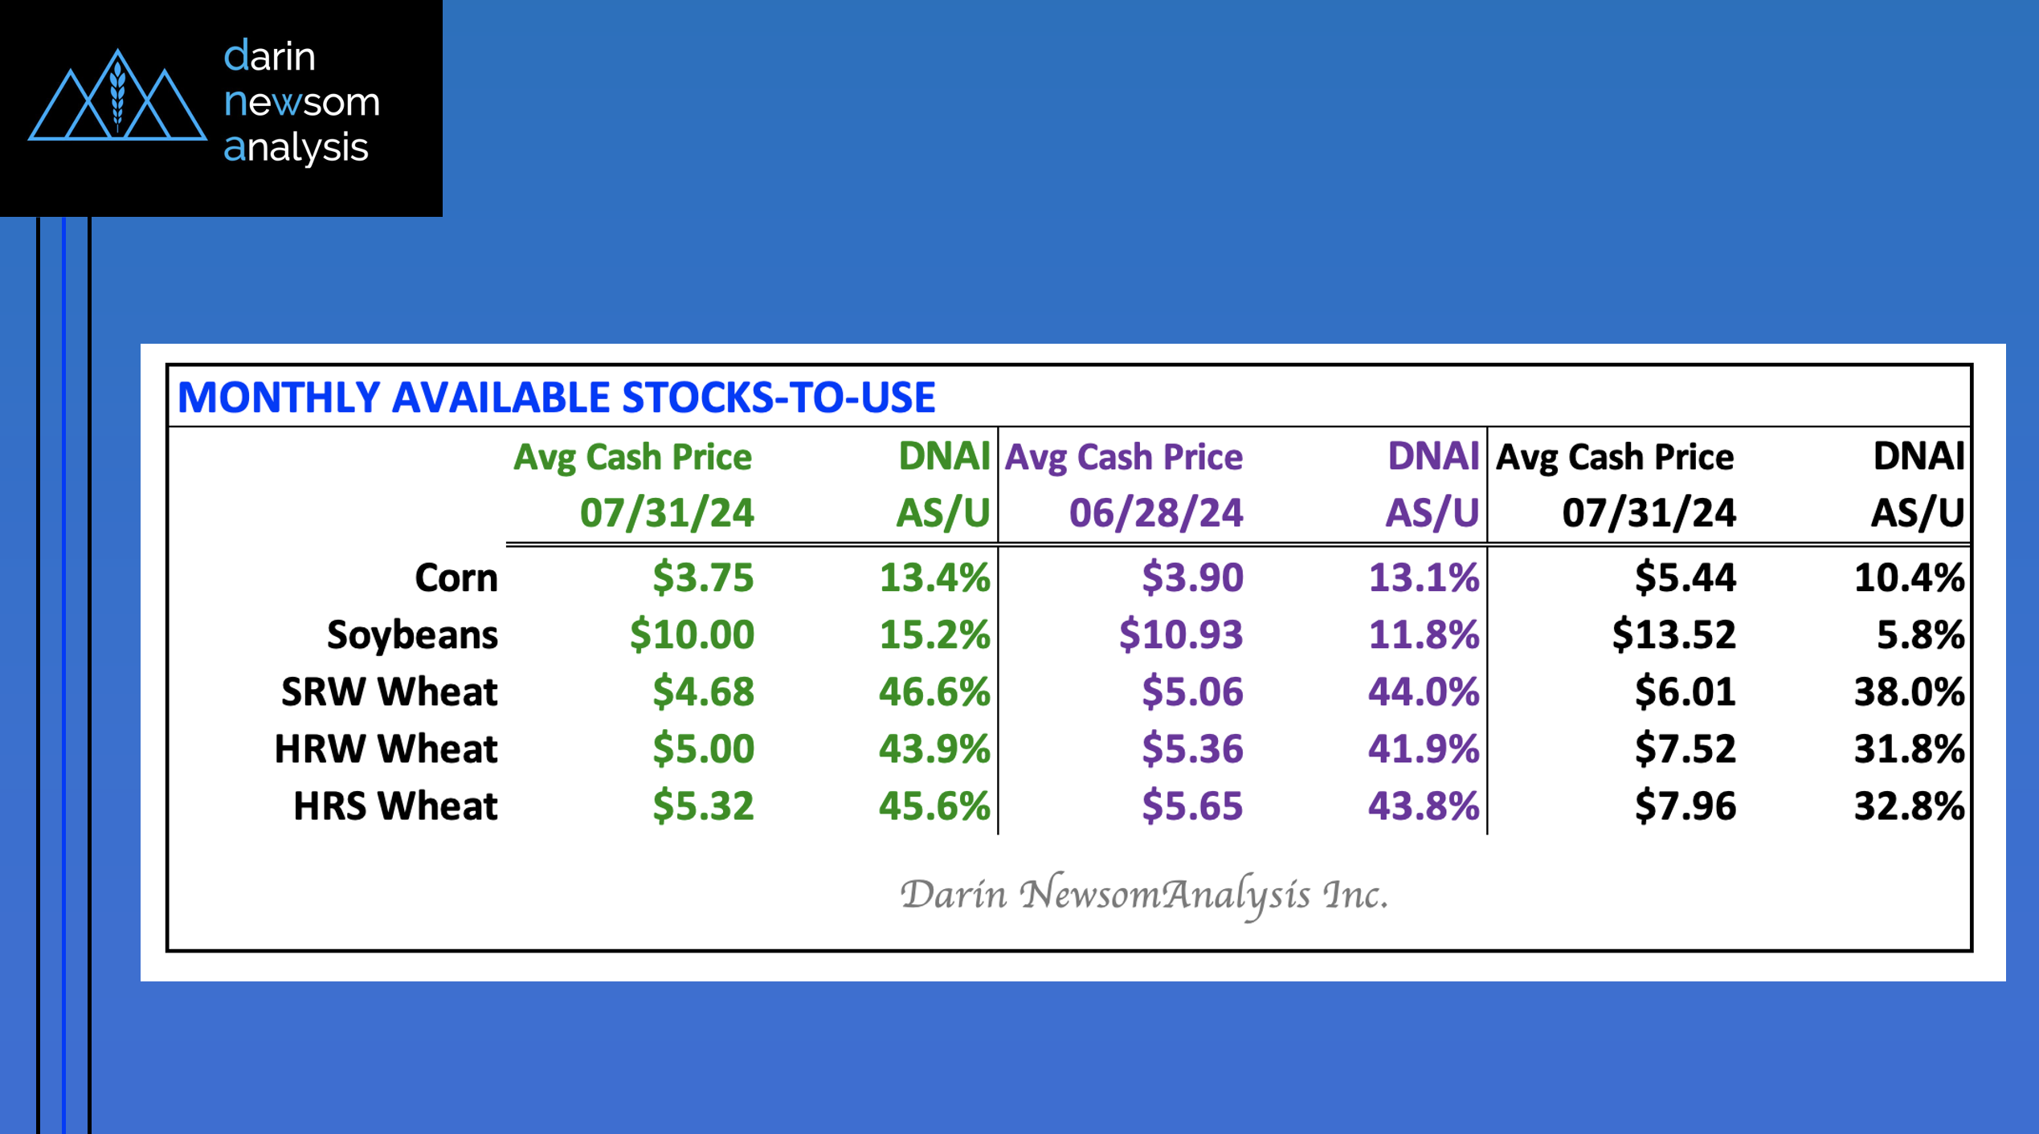
Task: Click the 'Darin Newsom Analysis Inc.' watermark text
Action: coord(1144,895)
